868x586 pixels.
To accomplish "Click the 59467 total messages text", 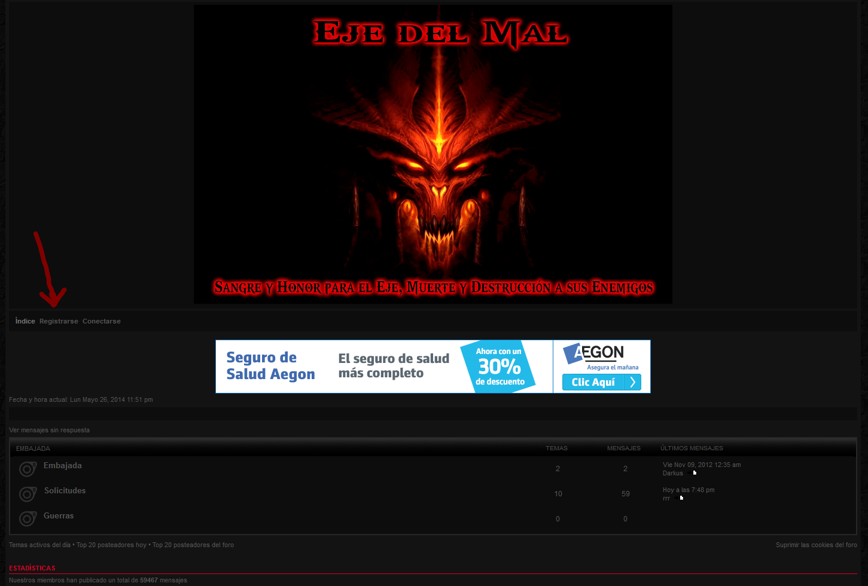I will [x=149, y=580].
